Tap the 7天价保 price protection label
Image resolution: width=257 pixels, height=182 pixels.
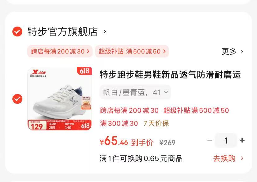(x=156, y=123)
